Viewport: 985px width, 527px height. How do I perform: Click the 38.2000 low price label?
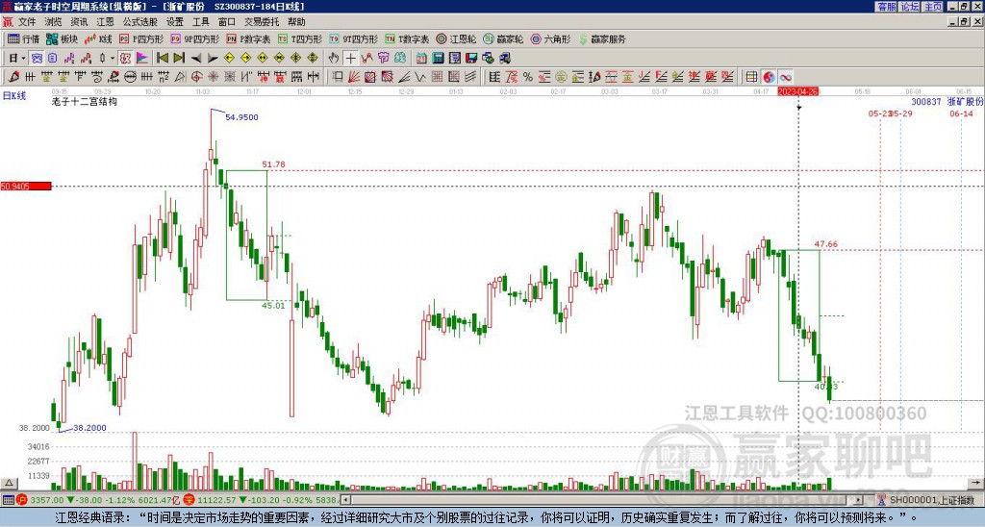tap(89, 428)
